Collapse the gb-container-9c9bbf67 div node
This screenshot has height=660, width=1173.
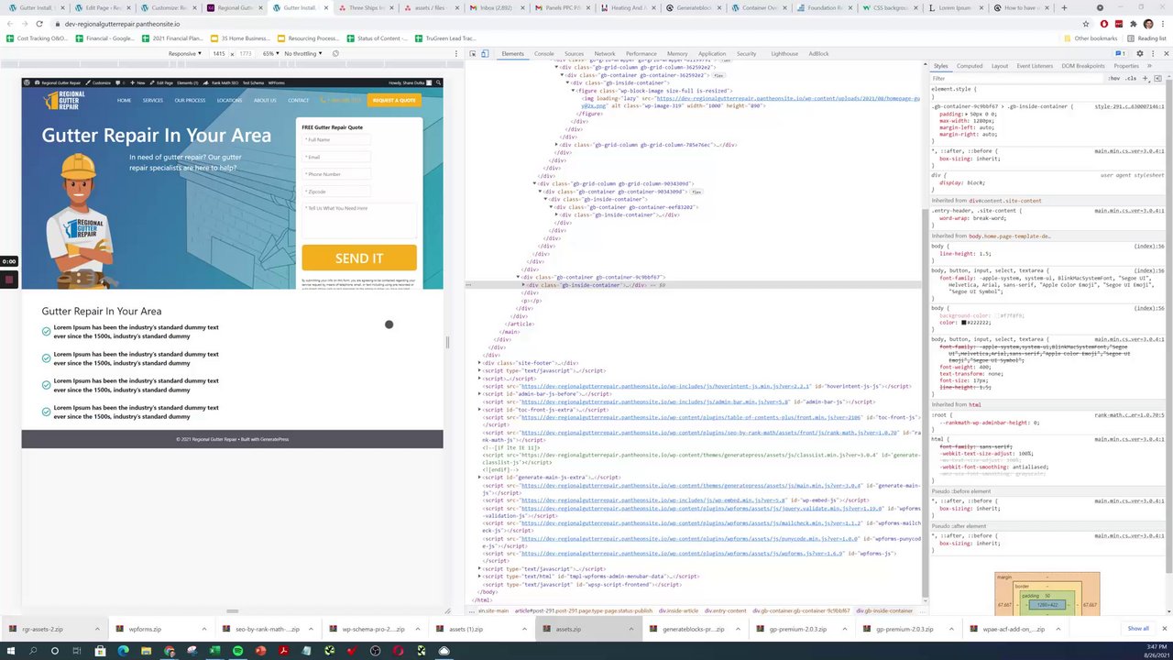coord(519,277)
